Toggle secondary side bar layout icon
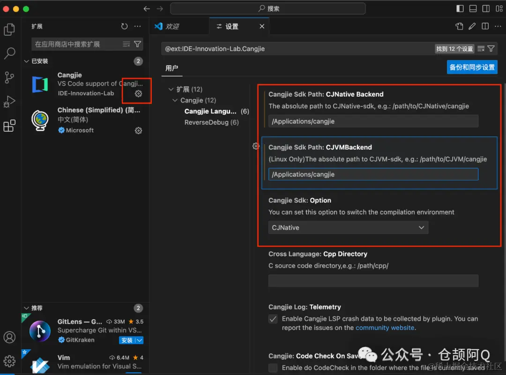Screen dimensions: 506x375 coord(486,9)
